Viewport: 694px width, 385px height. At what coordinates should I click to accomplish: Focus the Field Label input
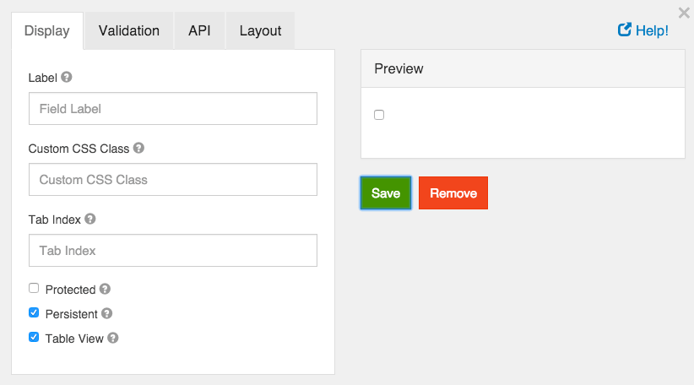173,109
